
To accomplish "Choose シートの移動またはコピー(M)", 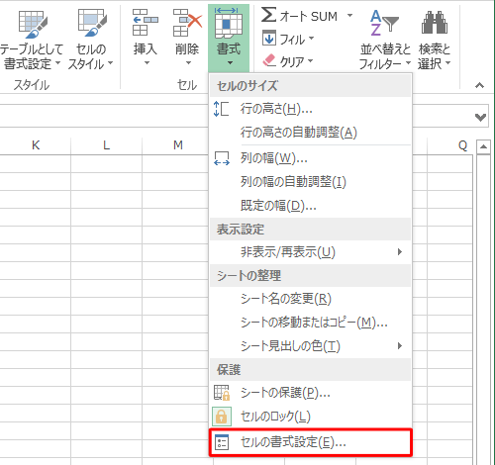I will [x=311, y=323].
